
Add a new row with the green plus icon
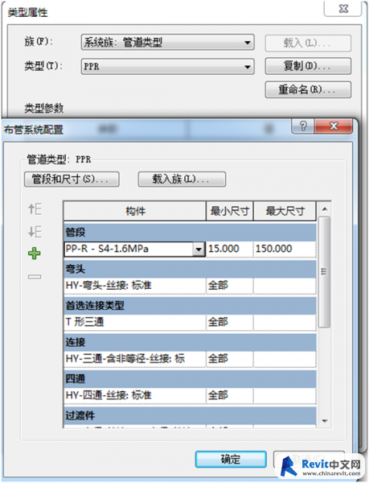tap(35, 254)
